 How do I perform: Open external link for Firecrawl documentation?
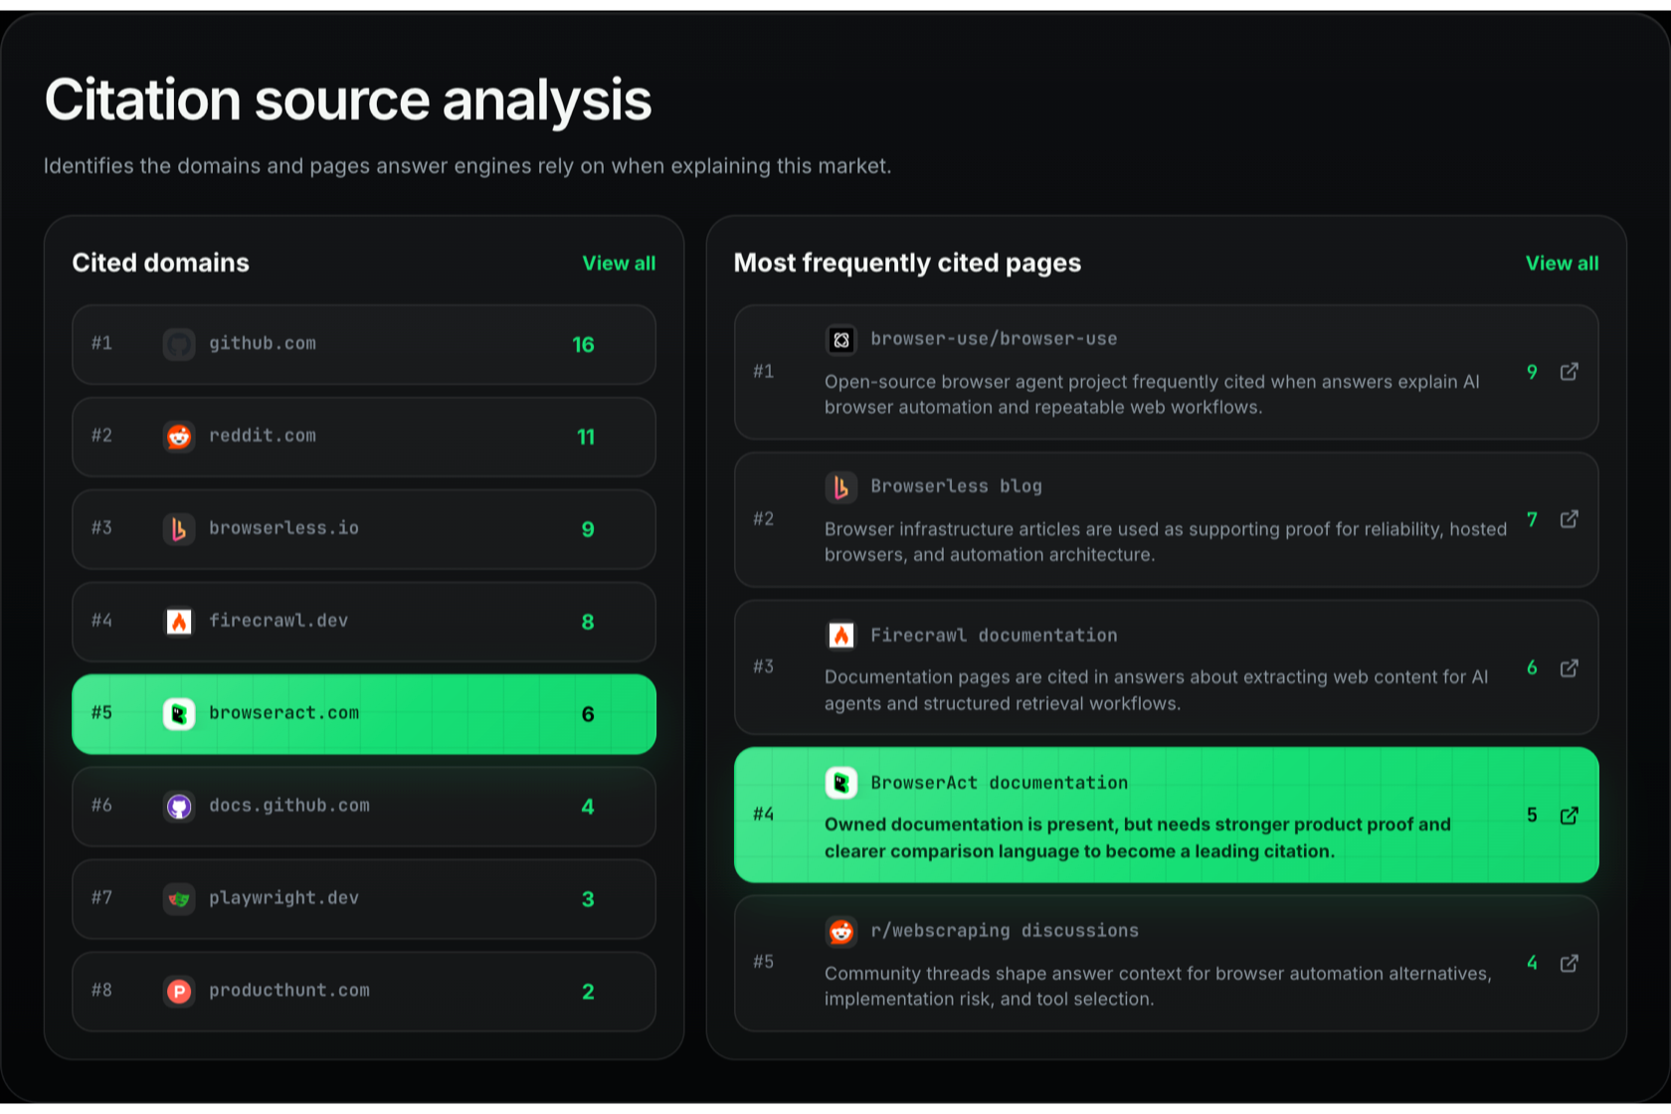pos(1570,667)
